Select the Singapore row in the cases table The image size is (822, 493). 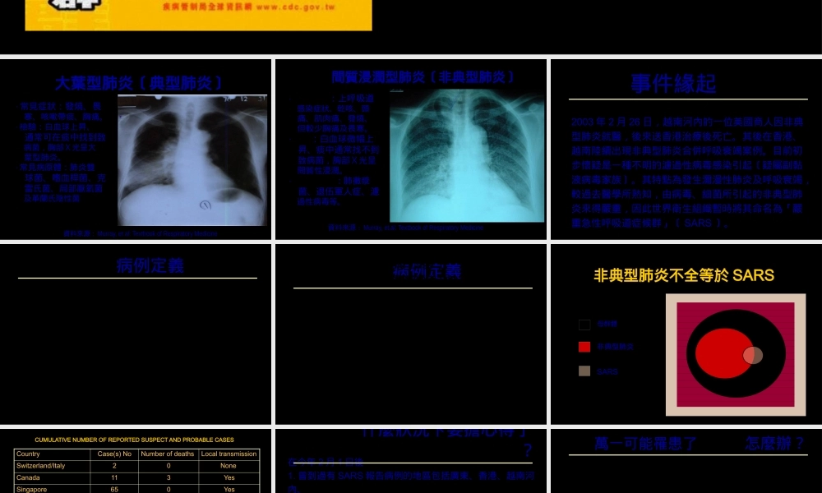[134, 489]
